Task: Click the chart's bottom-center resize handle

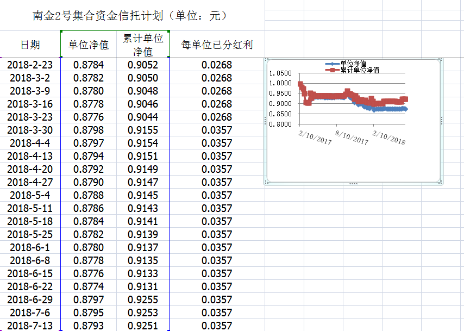Action: 354,184
